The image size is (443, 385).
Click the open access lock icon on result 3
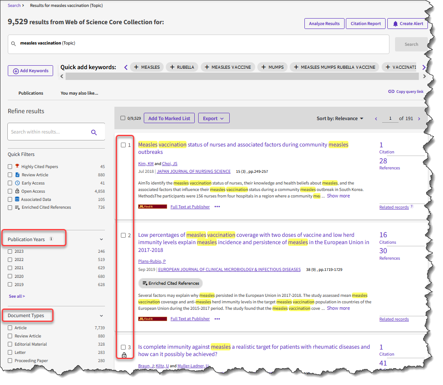pos(124,355)
